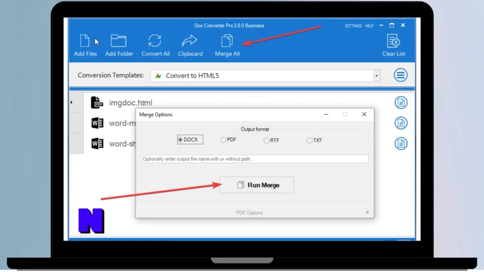Close the Doc Converter Pro window
The width and height of the screenshot is (484, 272).
[x=403, y=25]
